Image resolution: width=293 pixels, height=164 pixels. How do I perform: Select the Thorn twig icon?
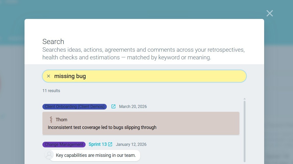pos(51,119)
